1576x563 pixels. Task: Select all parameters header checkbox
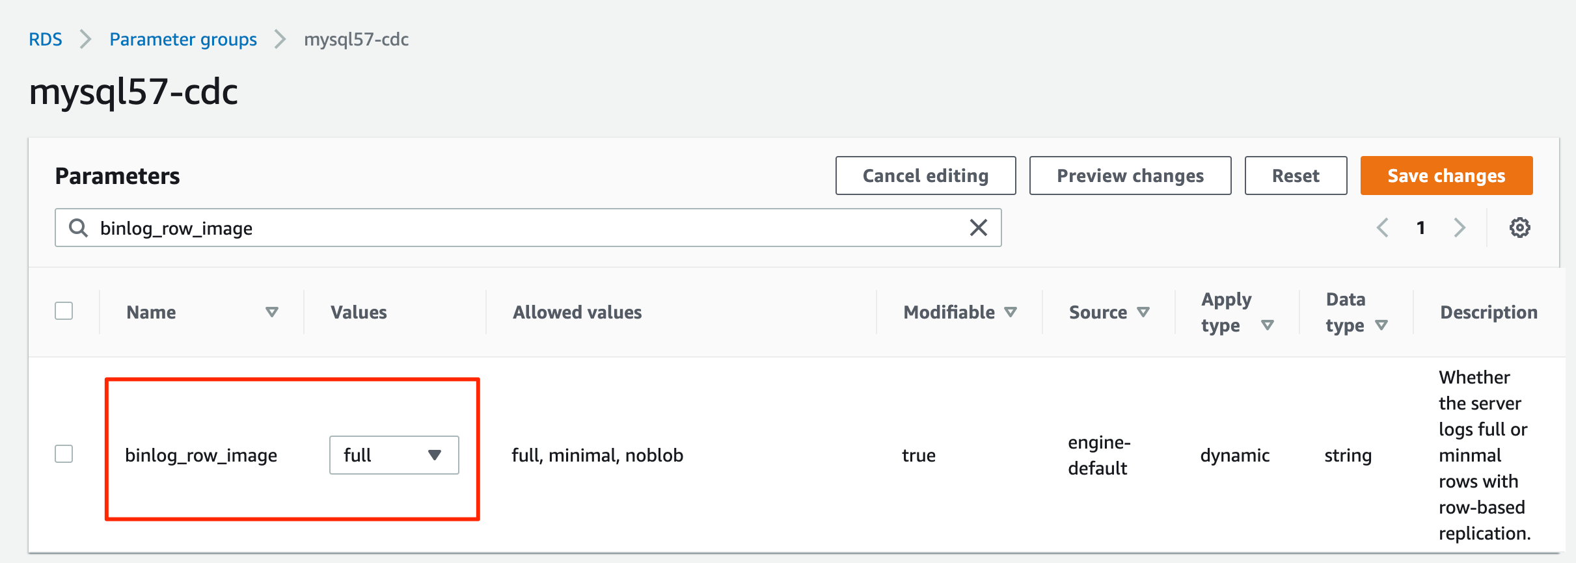(64, 311)
